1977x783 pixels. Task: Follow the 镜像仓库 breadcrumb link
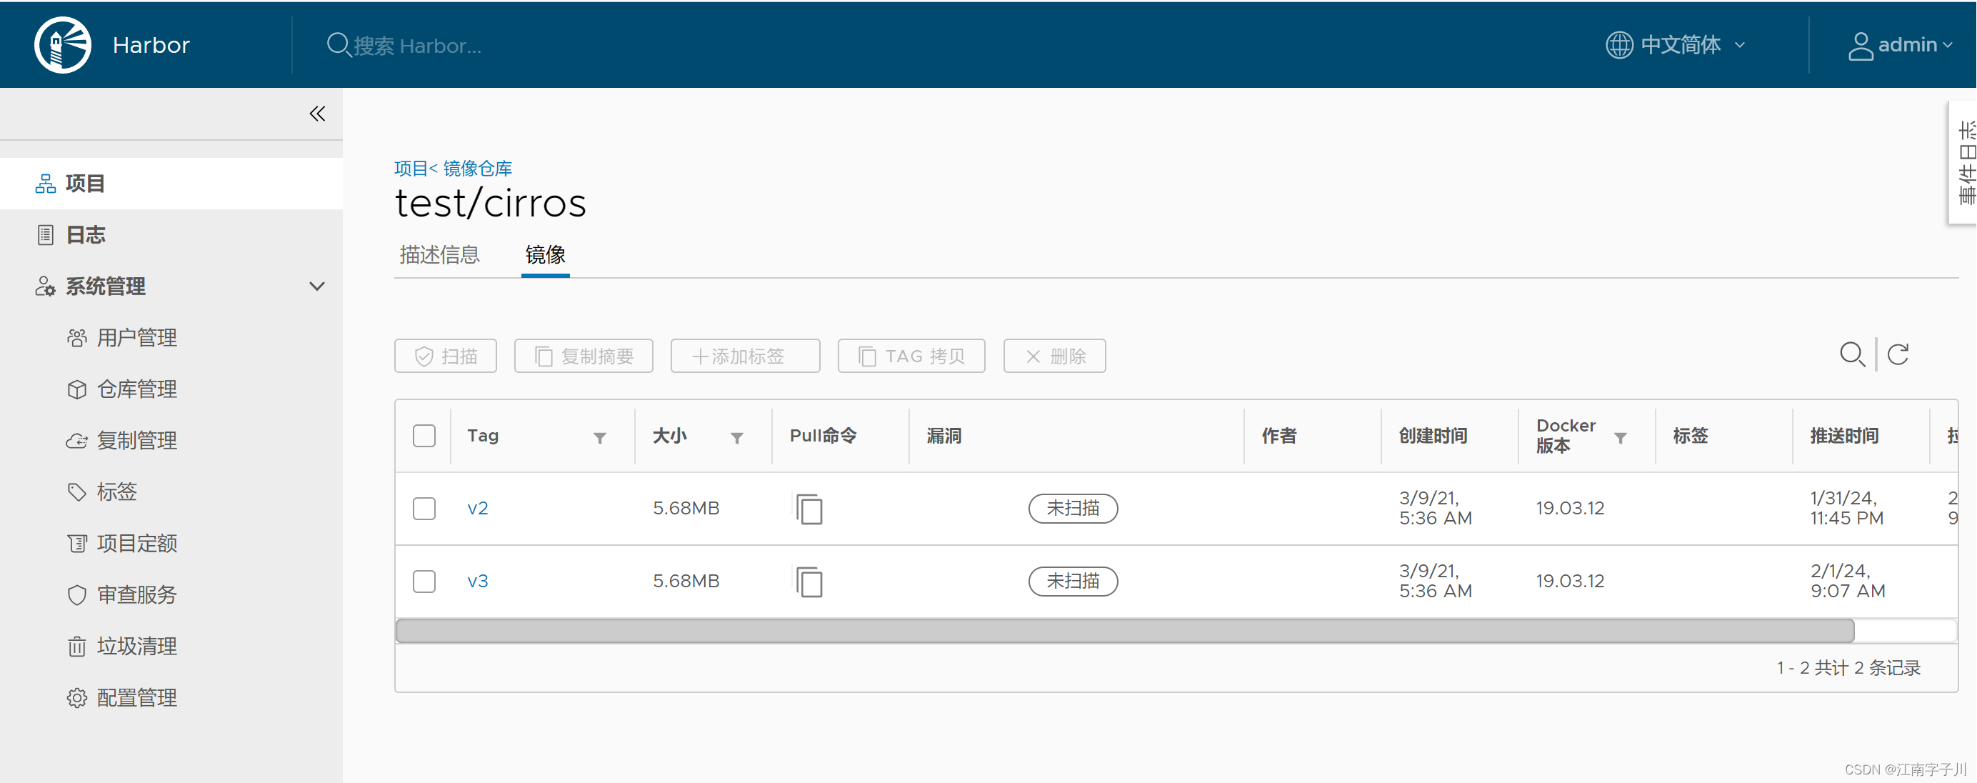pyautogui.click(x=477, y=169)
